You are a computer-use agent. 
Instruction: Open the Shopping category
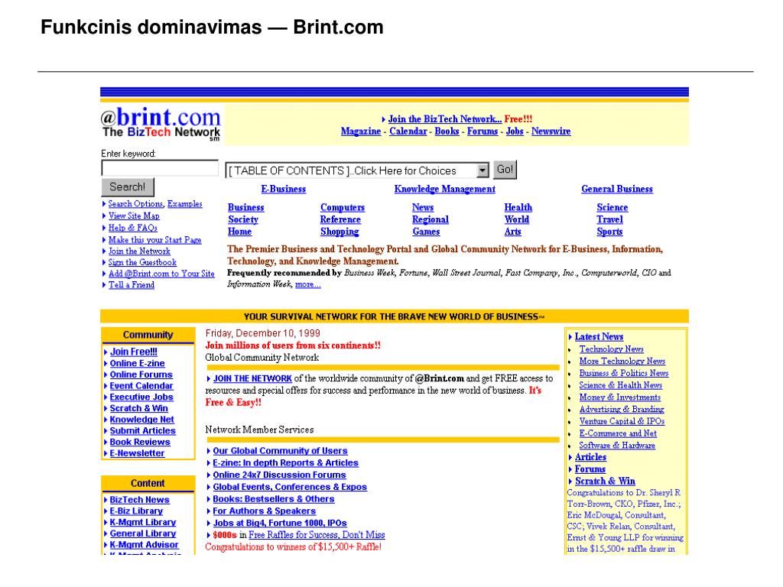click(x=339, y=232)
